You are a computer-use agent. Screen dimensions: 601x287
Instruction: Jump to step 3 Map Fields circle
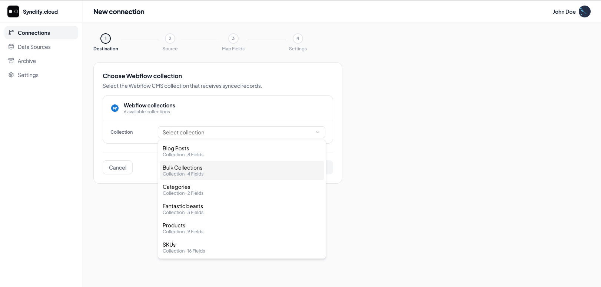[233, 39]
